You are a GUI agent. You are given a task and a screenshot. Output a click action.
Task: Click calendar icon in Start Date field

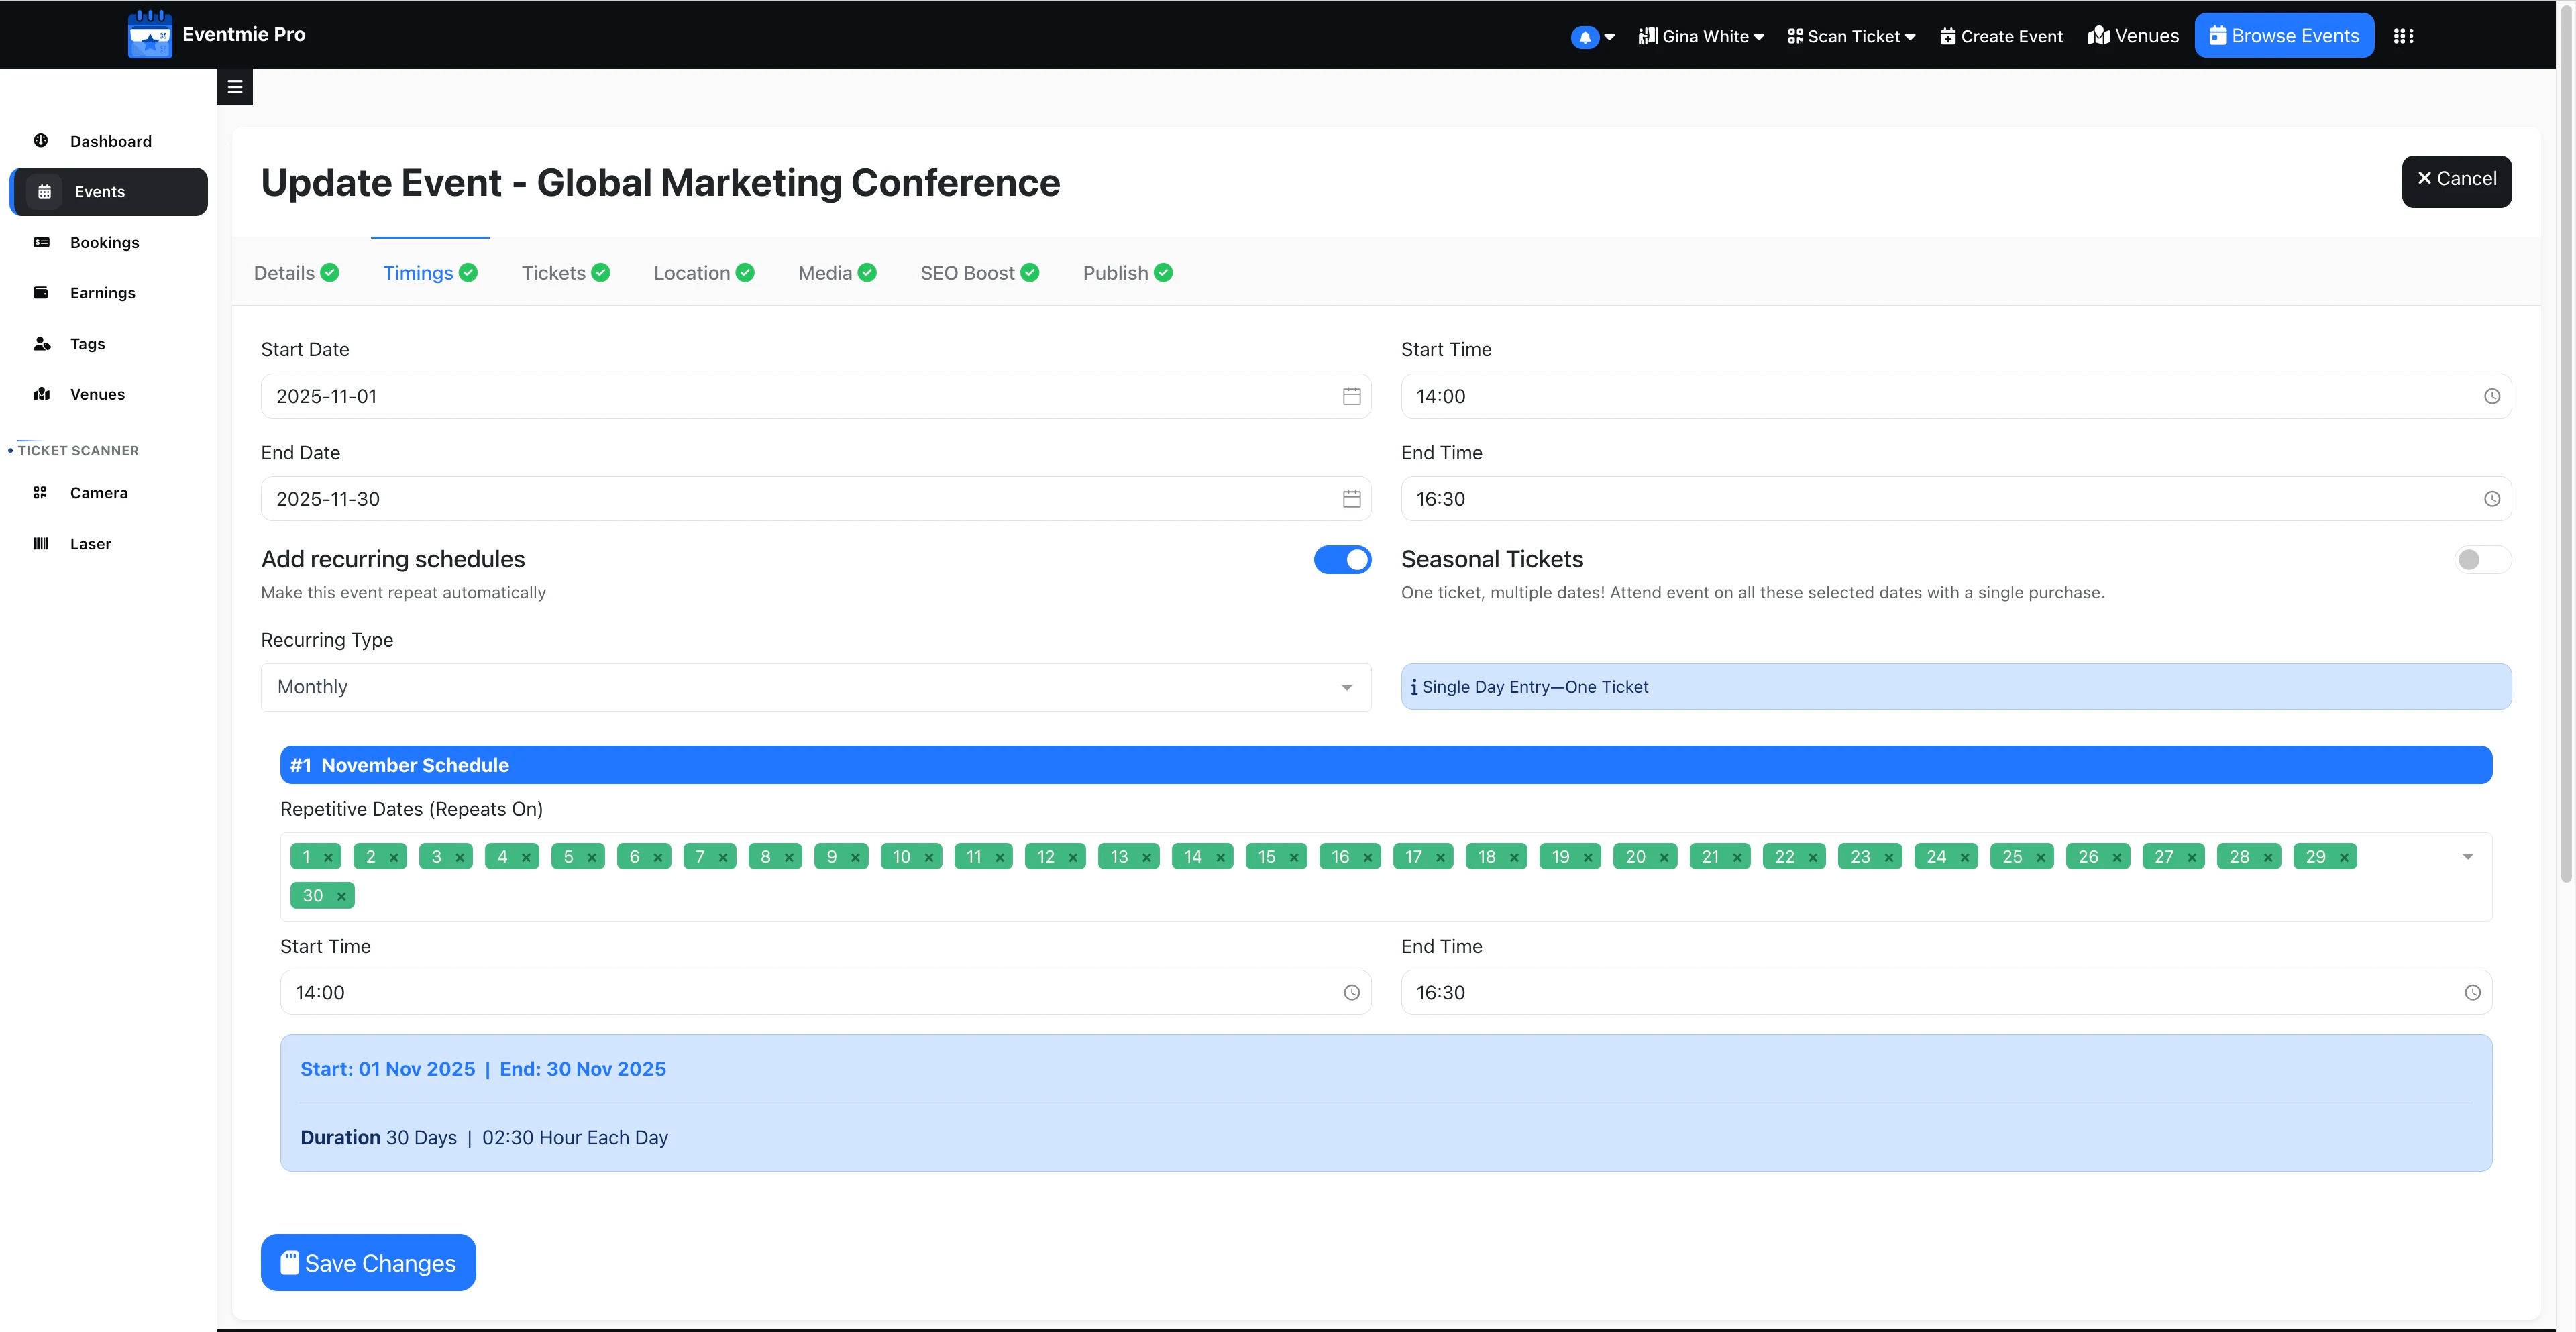point(1351,397)
